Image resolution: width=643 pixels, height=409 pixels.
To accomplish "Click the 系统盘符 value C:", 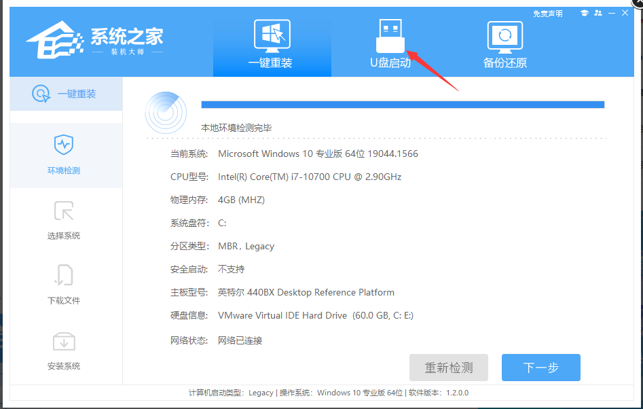I will [222, 223].
